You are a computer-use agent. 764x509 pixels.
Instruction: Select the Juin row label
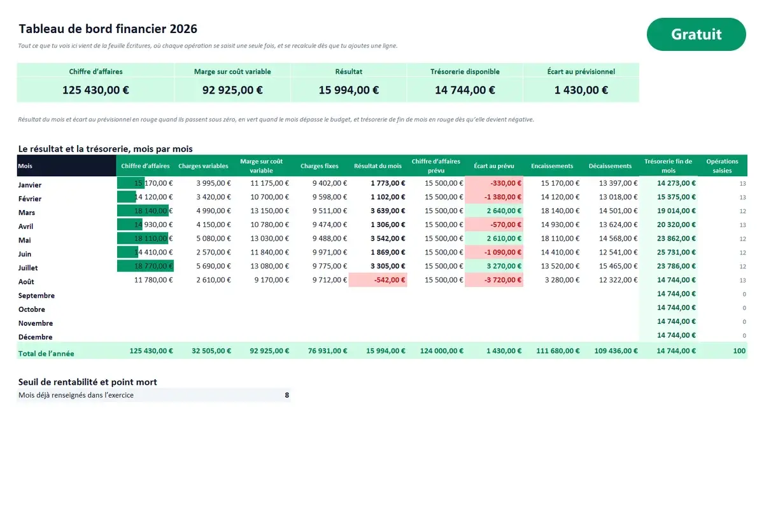coord(25,254)
